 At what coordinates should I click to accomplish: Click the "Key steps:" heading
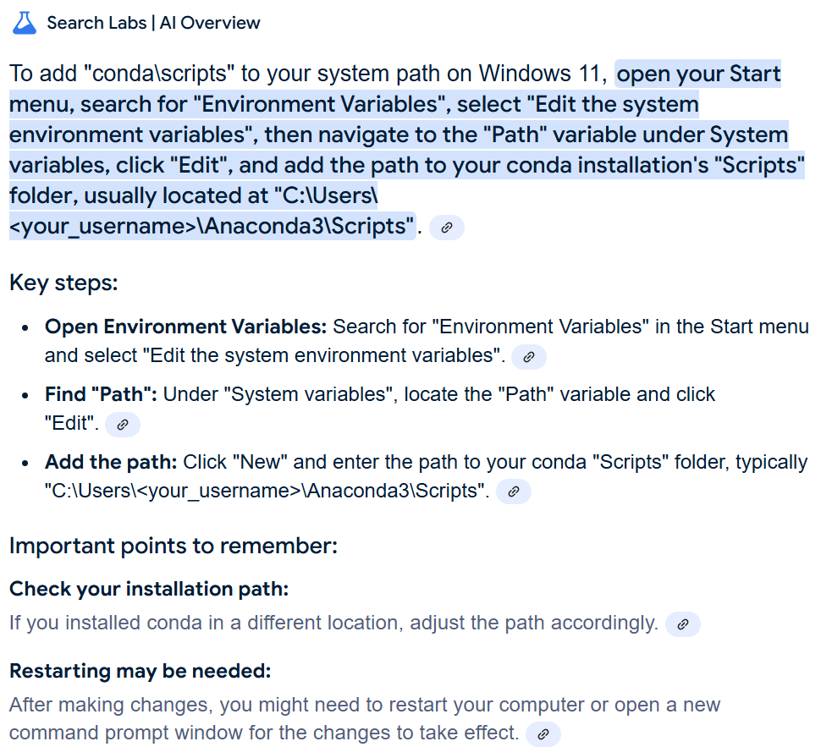tap(63, 283)
